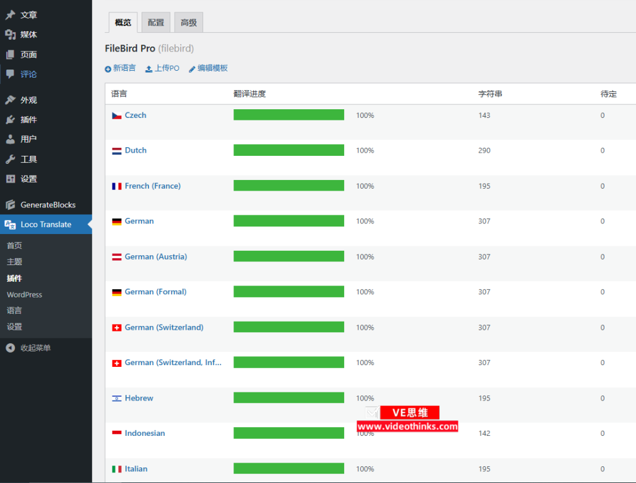Go to Loco Translate 主题 submenu
The image size is (636, 483).
tap(15, 261)
